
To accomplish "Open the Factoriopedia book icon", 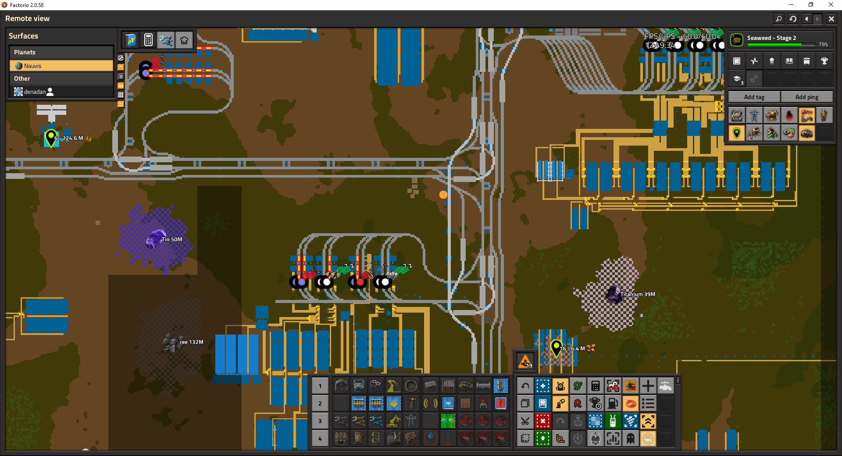I will coord(789,61).
